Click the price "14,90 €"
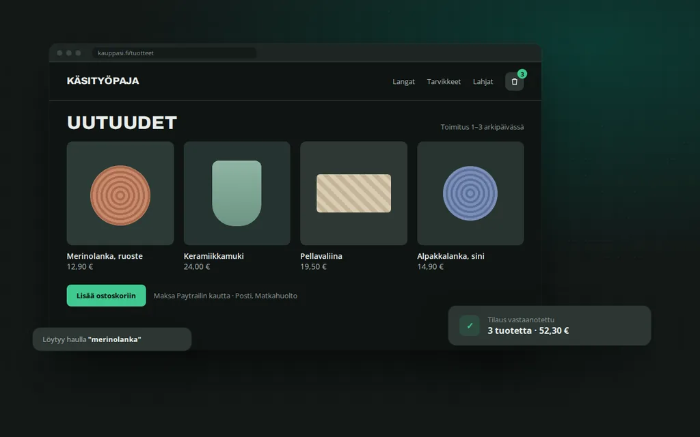Viewport: 700px width, 437px height. 431,267
